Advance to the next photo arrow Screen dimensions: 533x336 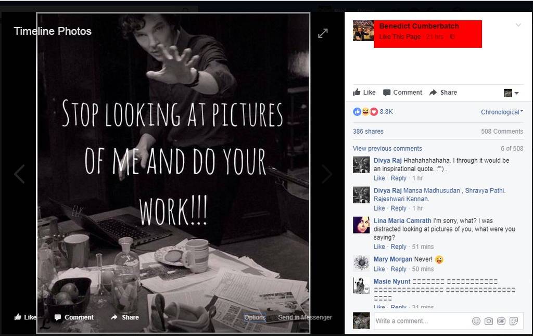326,174
